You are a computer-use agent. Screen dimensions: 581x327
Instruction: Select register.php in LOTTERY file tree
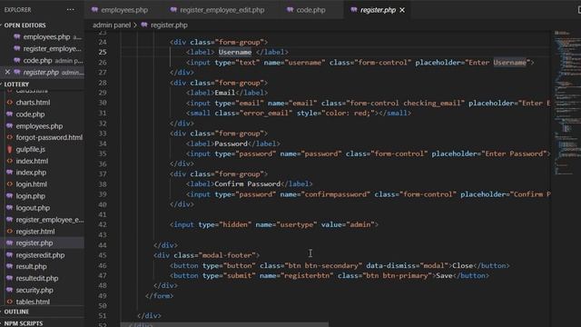[34, 243]
